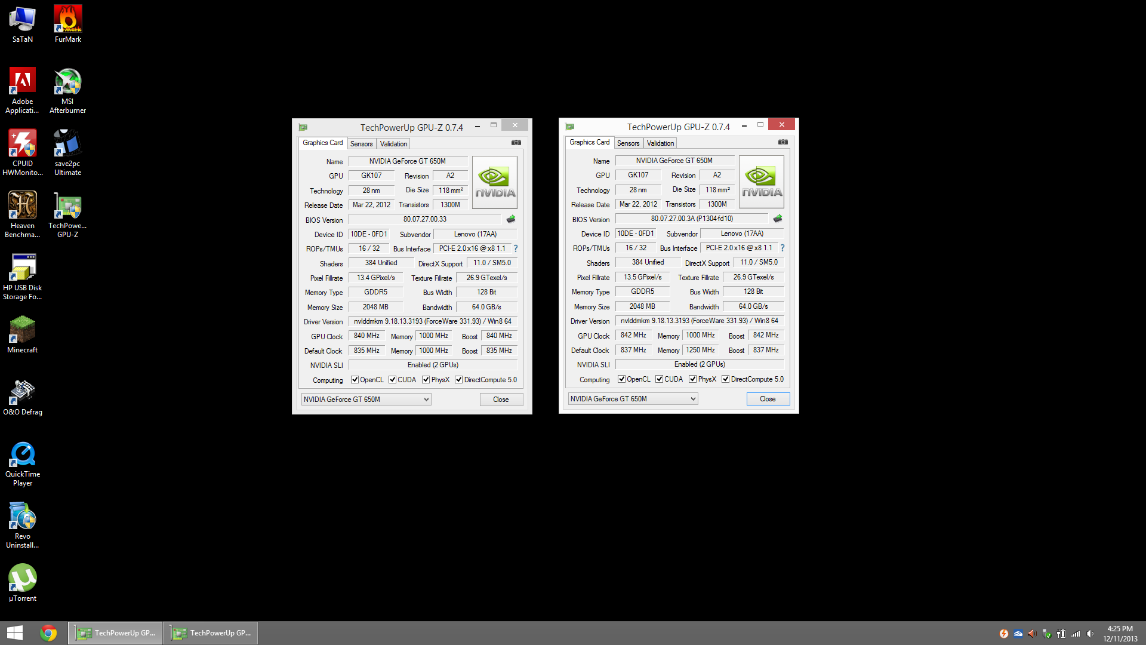This screenshot has height=645, width=1146.
Task: Click BIOS version field 80.07.27.00.33
Action: click(x=425, y=219)
